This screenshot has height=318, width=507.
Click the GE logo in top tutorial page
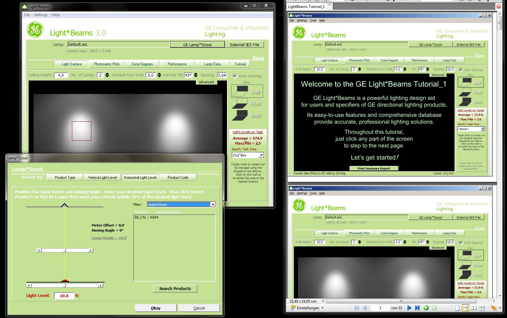click(299, 33)
